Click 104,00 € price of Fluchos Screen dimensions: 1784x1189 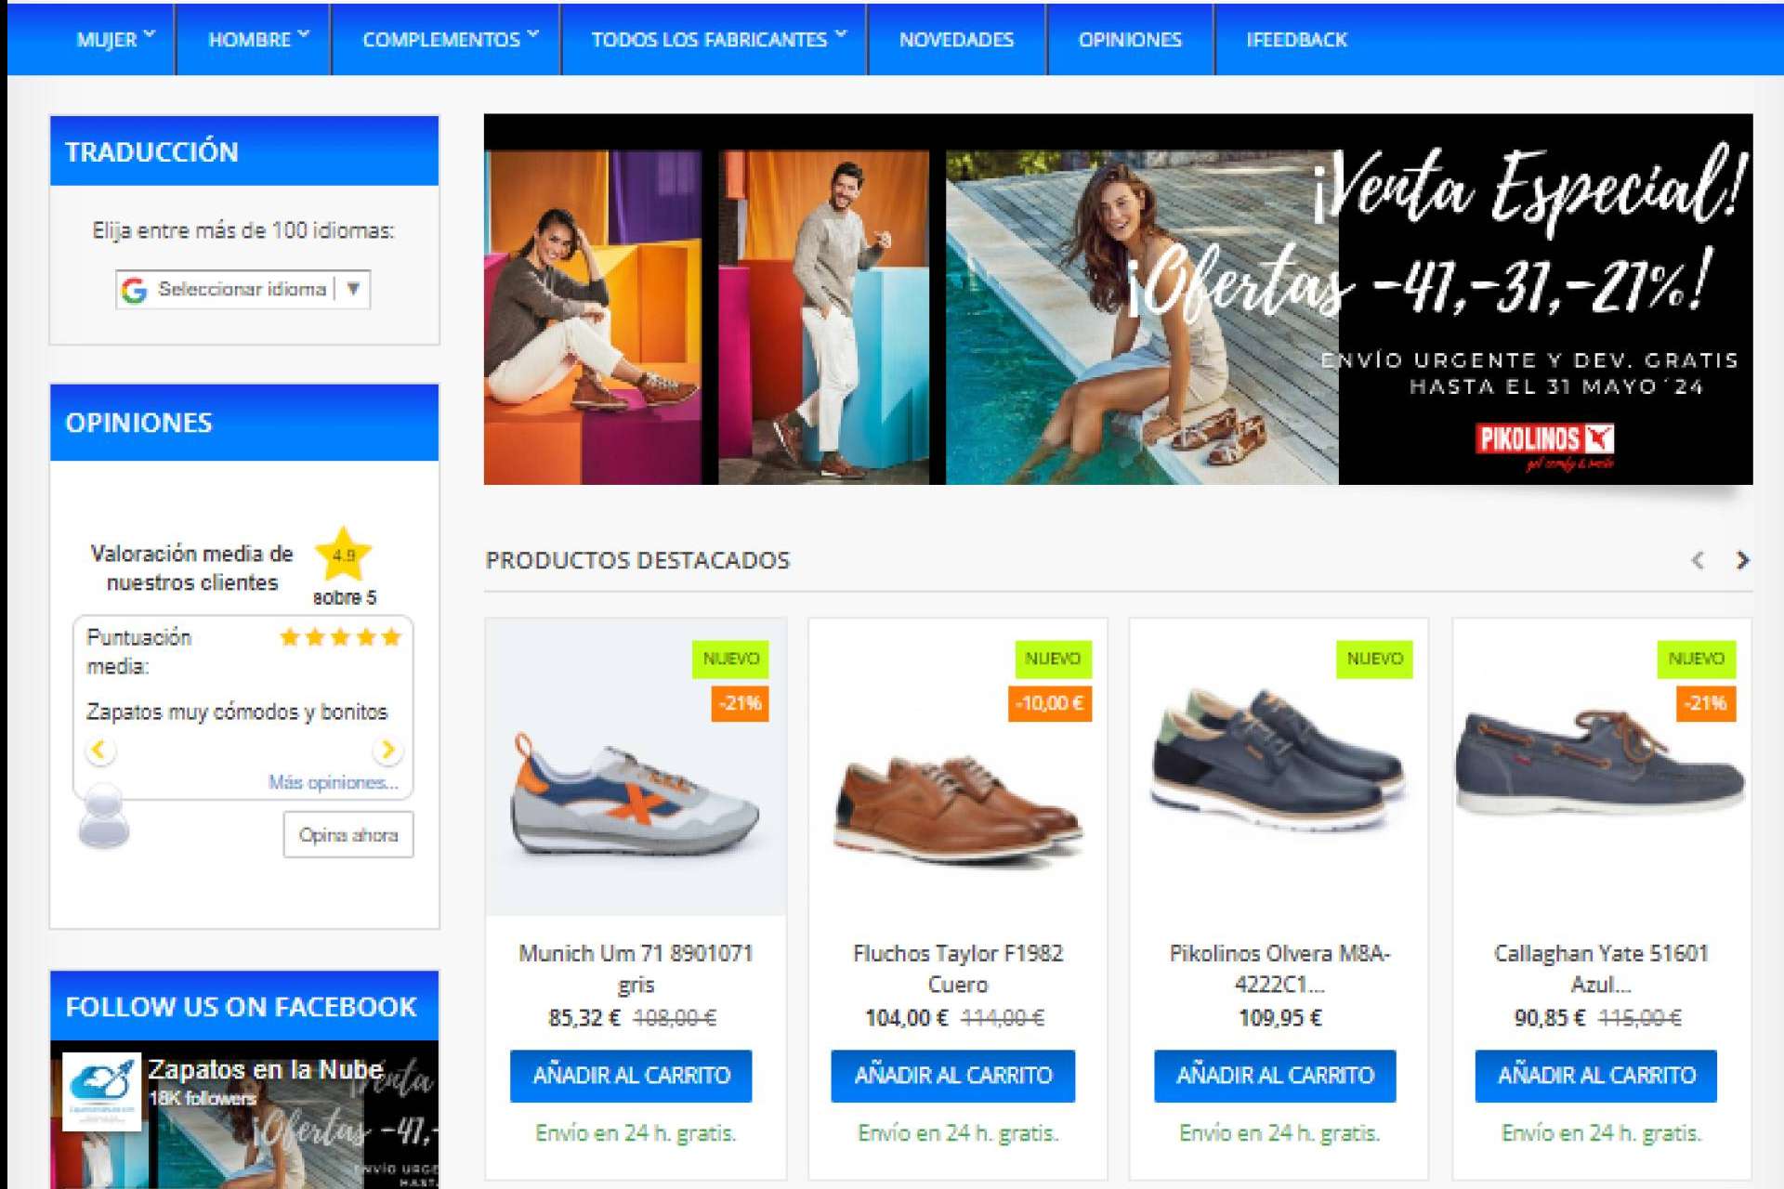[906, 1018]
